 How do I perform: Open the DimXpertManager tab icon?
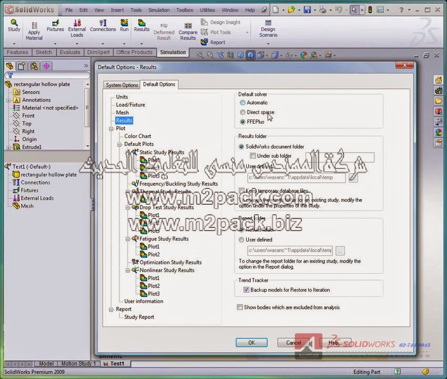click(46, 66)
